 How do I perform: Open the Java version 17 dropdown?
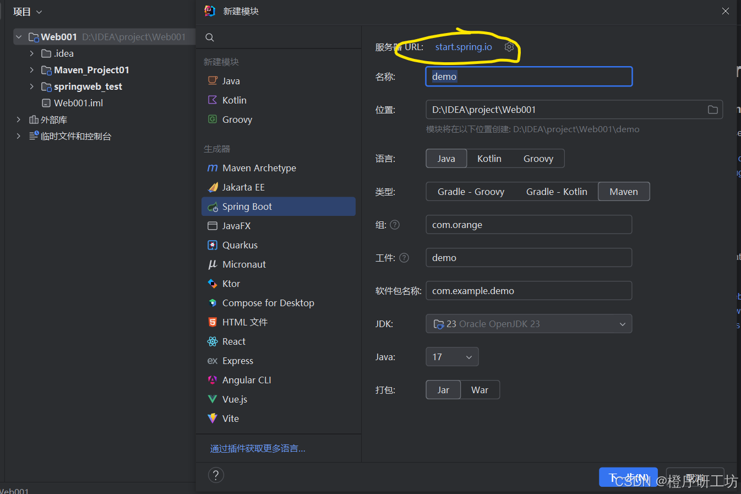(452, 357)
